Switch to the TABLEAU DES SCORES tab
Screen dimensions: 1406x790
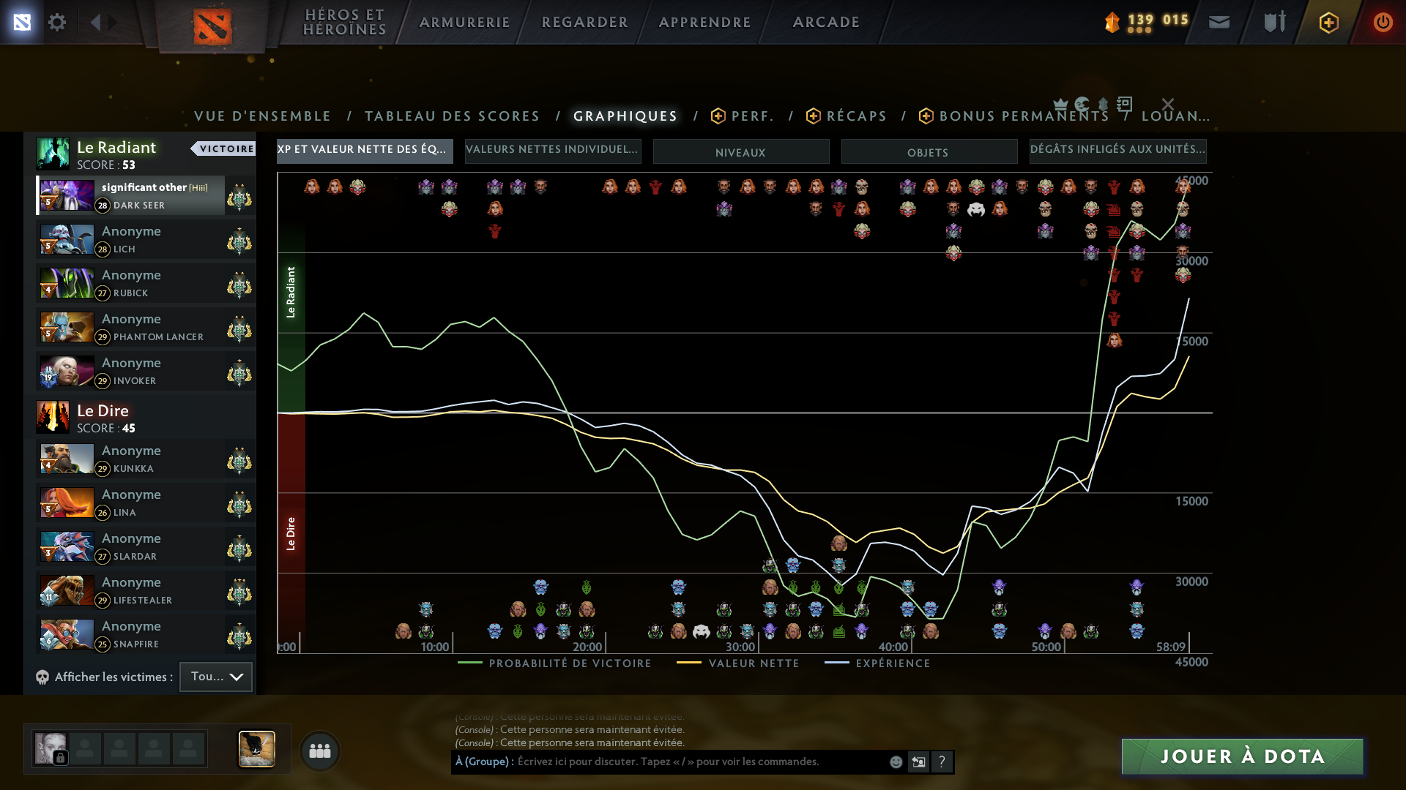point(453,116)
